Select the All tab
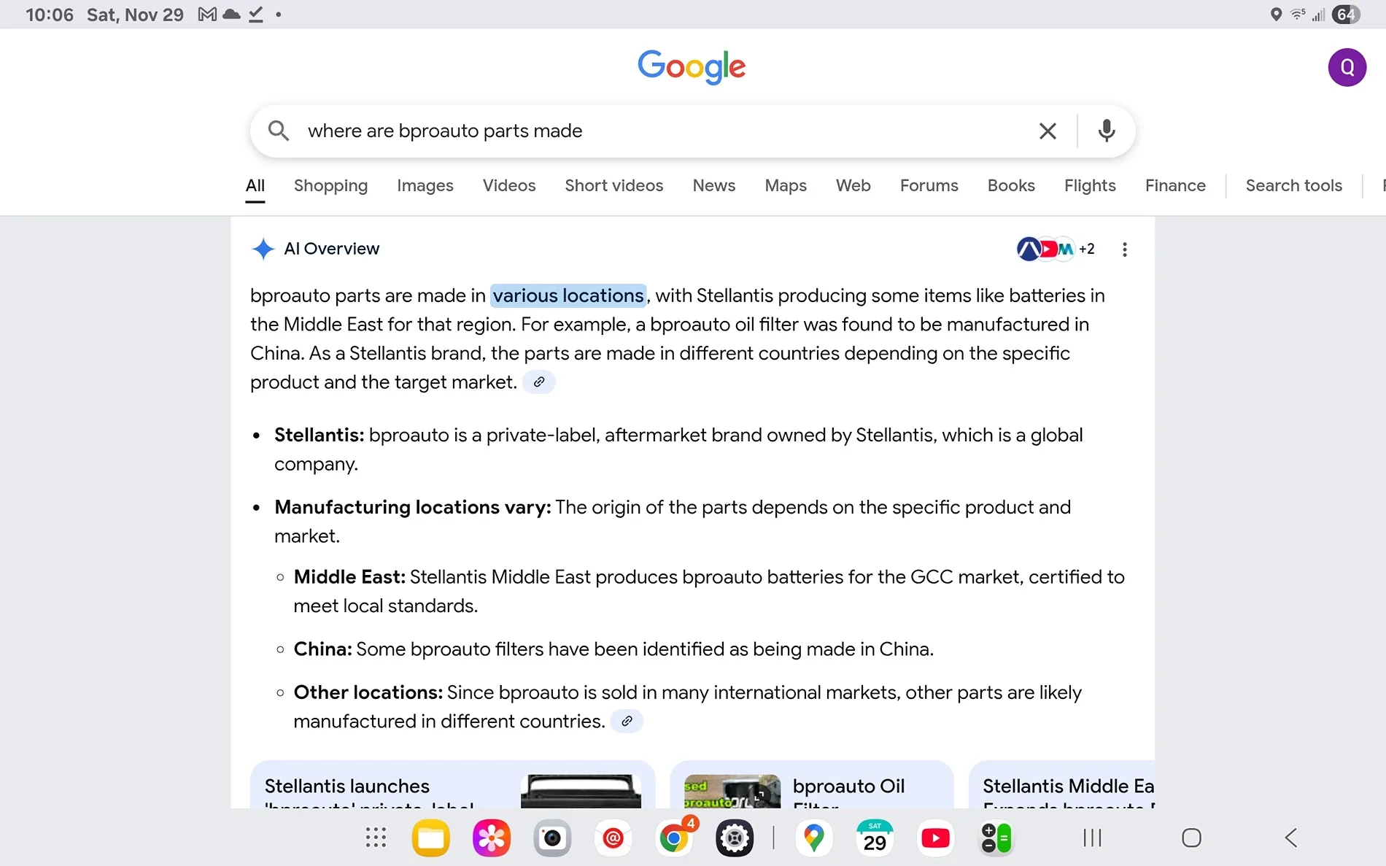Image resolution: width=1386 pixels, height=866 pixels. [x=255, y=185]
